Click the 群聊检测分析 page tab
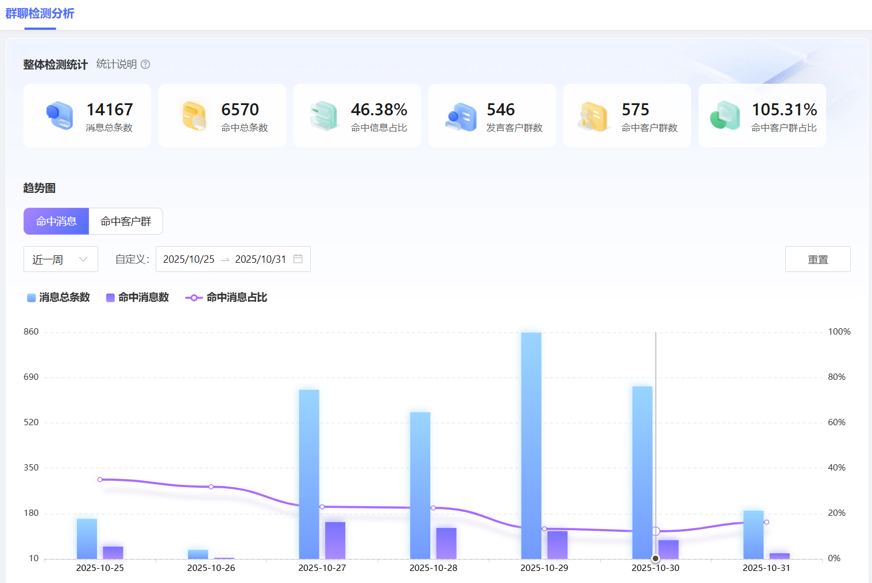Viewport: 872px width, 583px height. click(x=40, y=13)
